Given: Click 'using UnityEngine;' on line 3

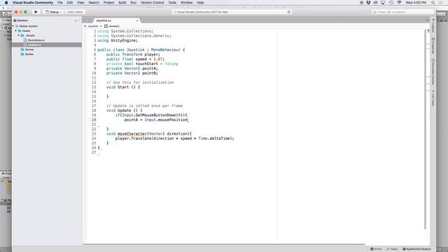Looking at the screenshot, I should (118, 41).
